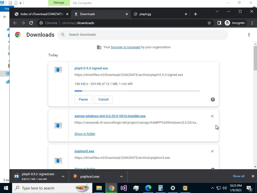Open the psiphon3.exe file link

click(x=84, y=151)
